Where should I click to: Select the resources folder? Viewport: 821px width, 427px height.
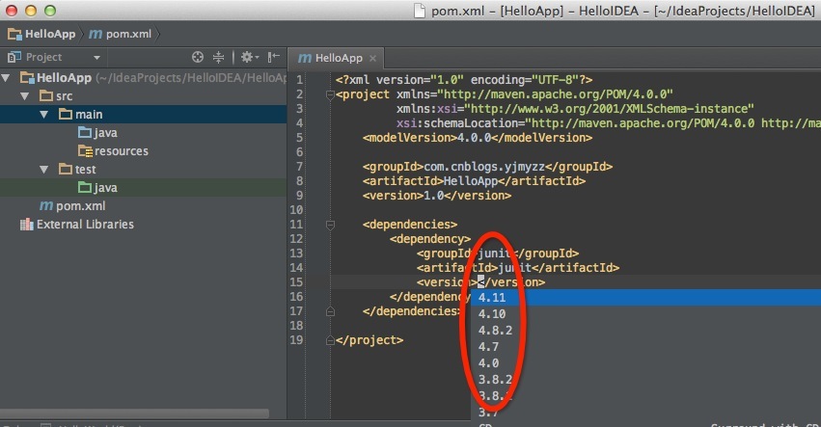(113, 151)
